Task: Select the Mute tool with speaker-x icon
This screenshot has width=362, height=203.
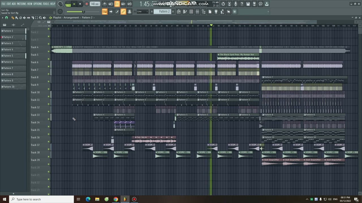Action: tap(24, 17)
